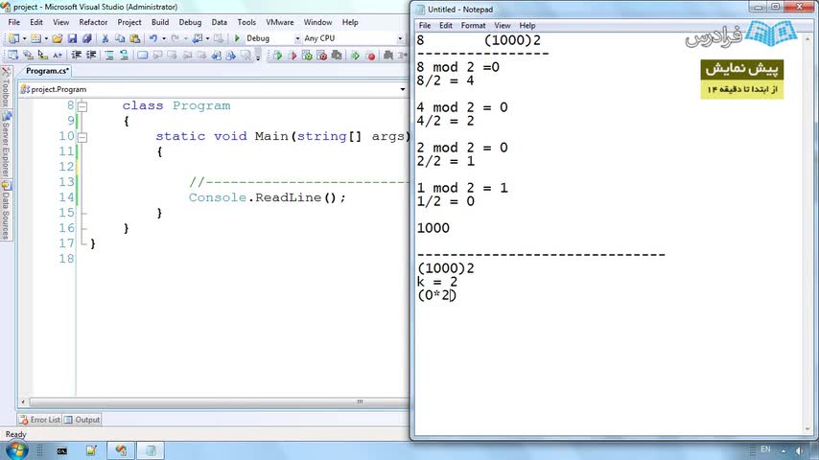The width and height of the screenshot is (819, 460).
Task: Open the Windows Start orb
Action: tap(16, 450)
